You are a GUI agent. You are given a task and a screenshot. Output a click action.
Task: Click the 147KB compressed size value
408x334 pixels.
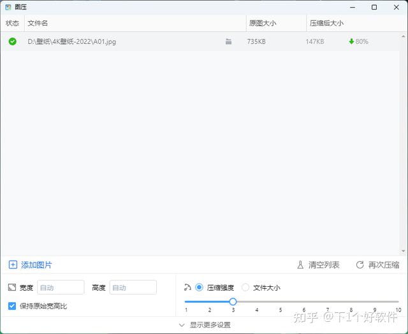(x=315, y=41)
